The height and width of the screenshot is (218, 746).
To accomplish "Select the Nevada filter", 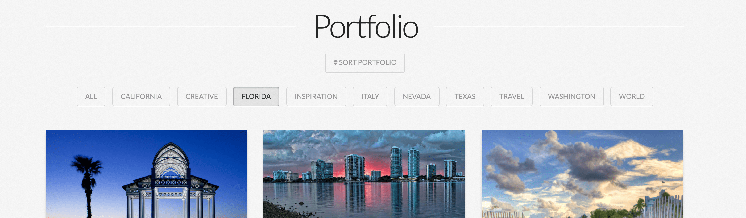I will click(416, 97).
